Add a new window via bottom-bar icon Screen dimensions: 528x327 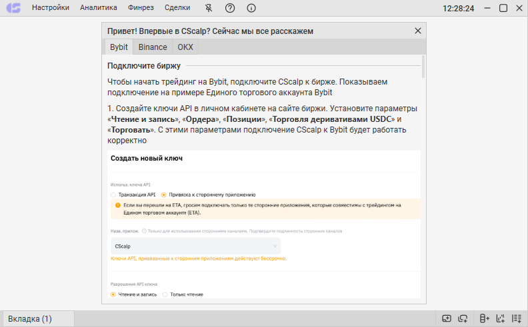pos(463,318)
